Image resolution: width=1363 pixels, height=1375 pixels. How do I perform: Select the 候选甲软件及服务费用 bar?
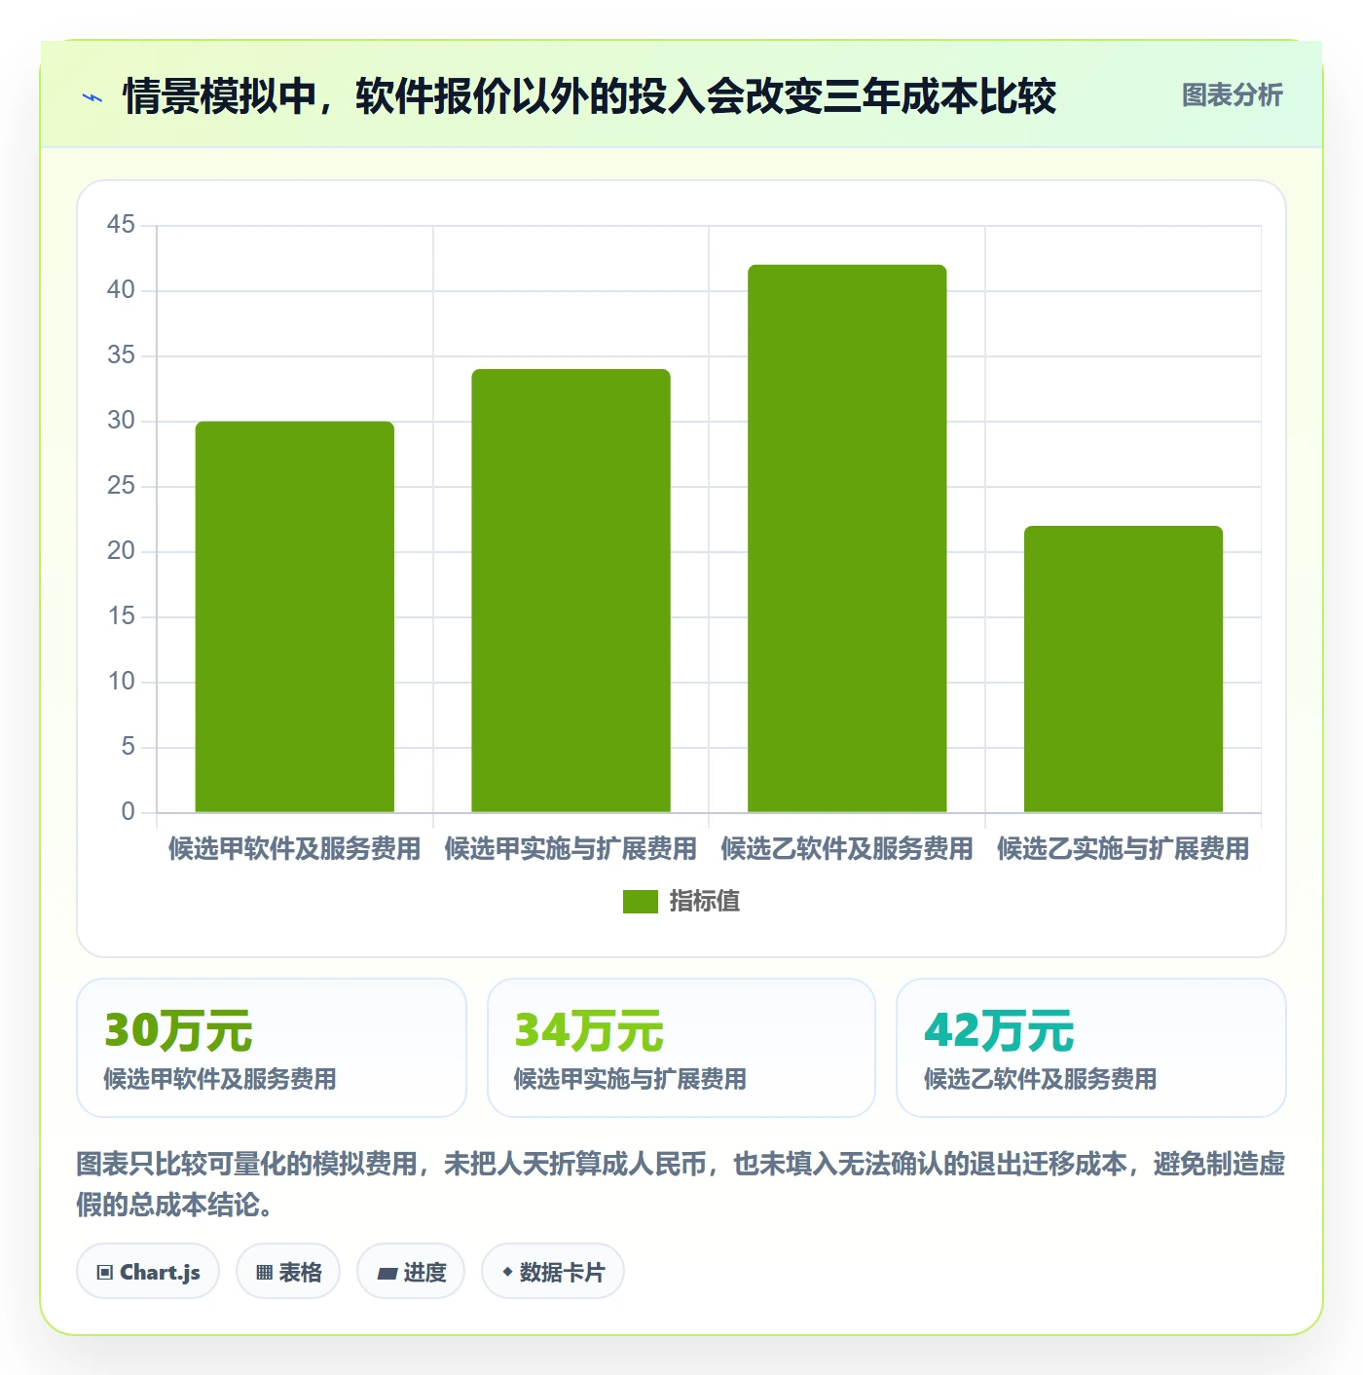(295, 616)
